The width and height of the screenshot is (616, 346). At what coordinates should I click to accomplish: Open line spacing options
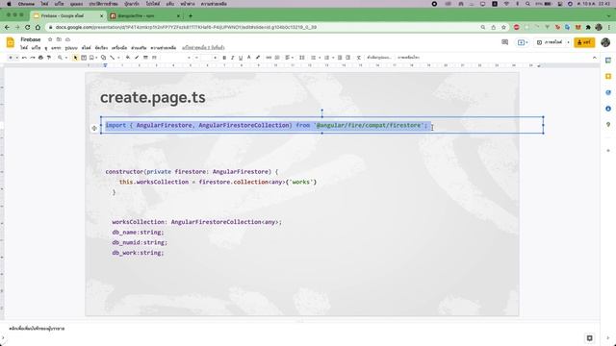301,58
